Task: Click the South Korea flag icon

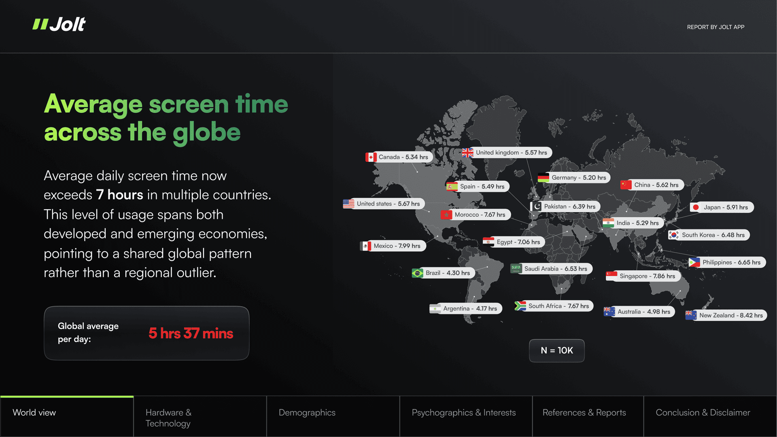Action: click(674, 235)
